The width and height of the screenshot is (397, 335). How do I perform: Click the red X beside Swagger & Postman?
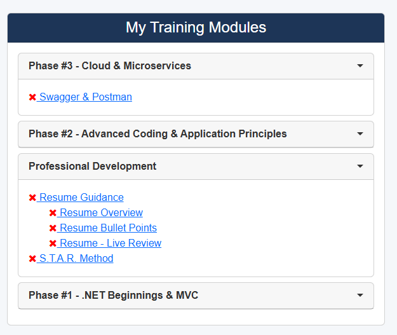click(32, 97)
